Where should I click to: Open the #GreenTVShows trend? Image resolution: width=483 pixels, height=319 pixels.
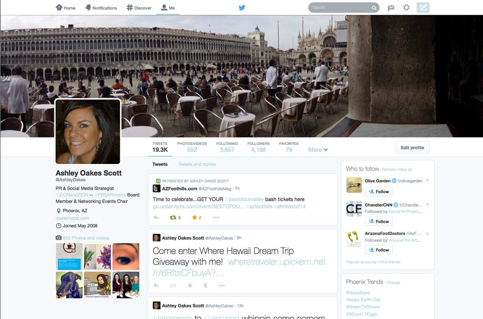(363, 307)
